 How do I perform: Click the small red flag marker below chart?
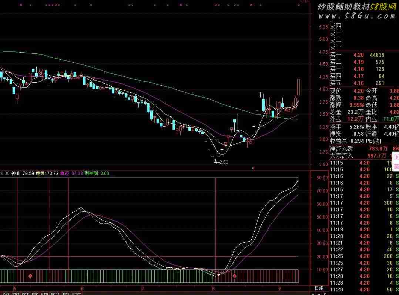click(253, 168)
